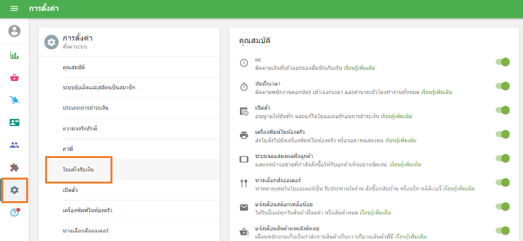Open the Settings gear in sidebar
Screen dimensions: 523x241
14,190
